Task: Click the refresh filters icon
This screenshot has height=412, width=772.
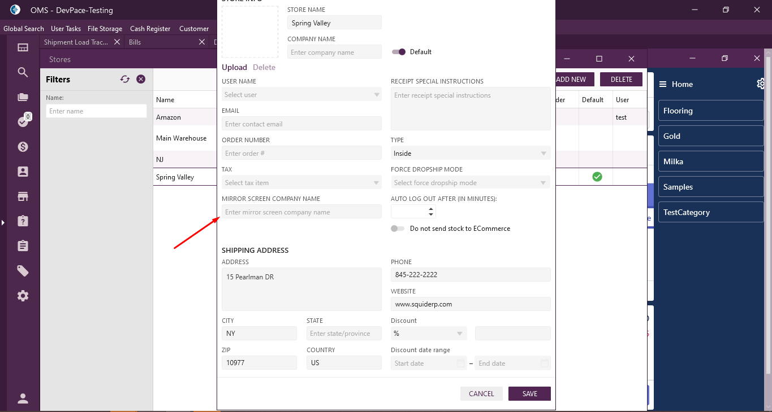Action: point(125,80)
